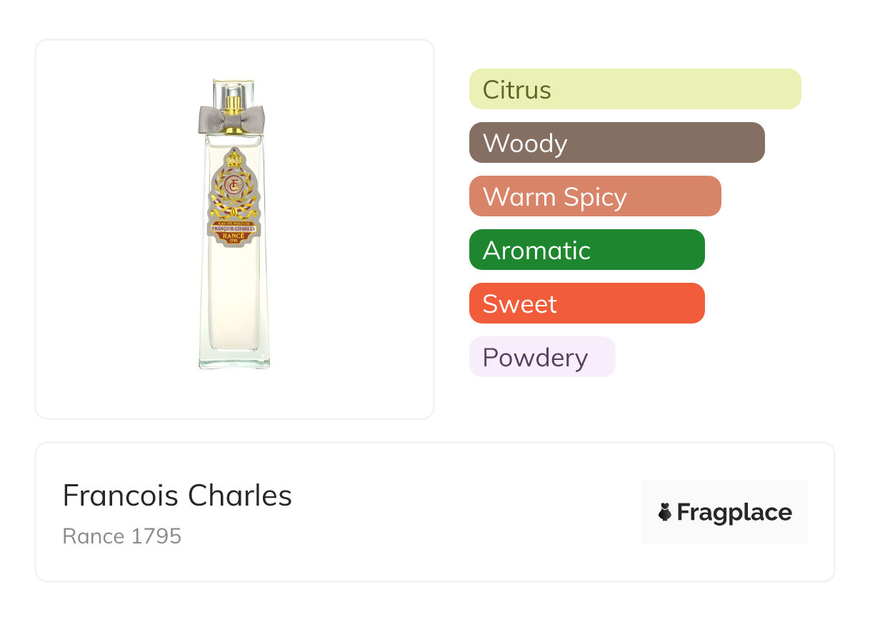Image resolution: width=870 pixels, height=617 pixels.
Task: Click the Fragplace wordmark text
Action: [734, 512]
